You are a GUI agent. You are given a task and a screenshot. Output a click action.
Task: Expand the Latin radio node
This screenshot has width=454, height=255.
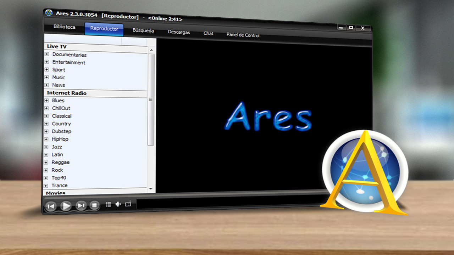point(46,154)
